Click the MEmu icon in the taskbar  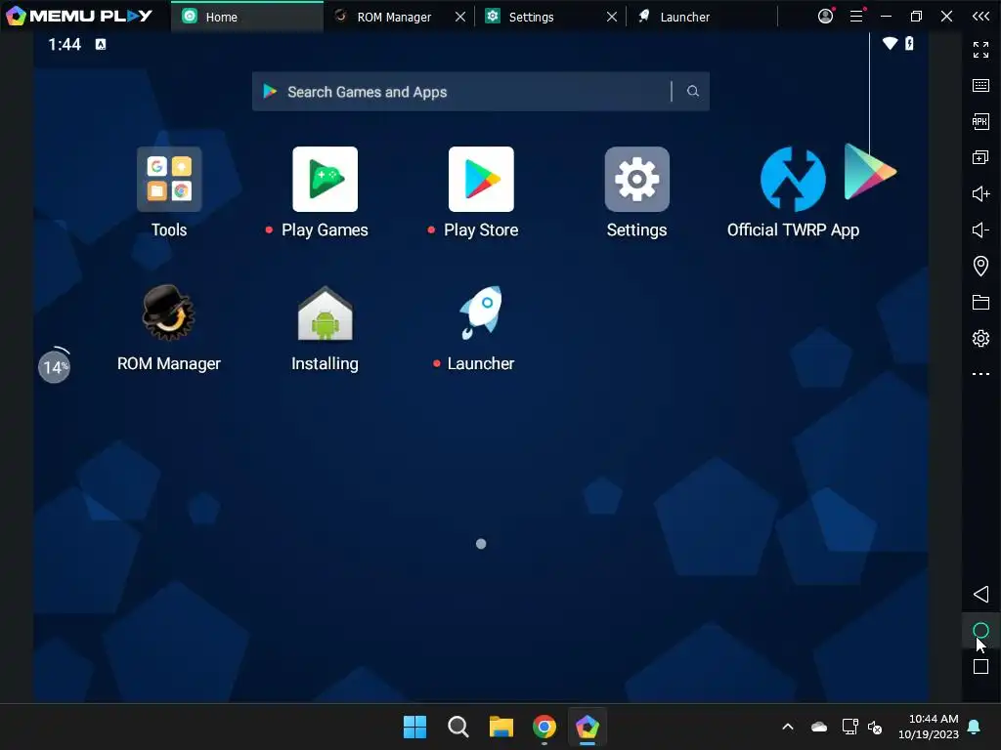pyautogui.click(x=588, y=727)
